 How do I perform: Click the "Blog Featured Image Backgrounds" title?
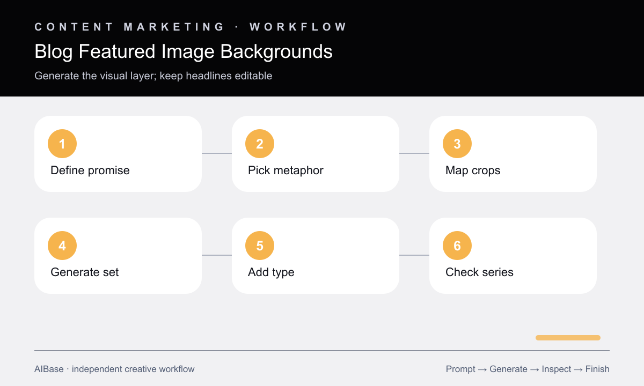[184, 51]
